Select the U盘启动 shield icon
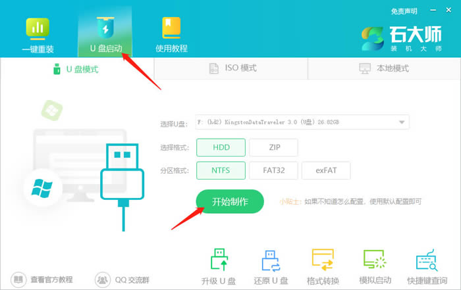 (105, 28)
